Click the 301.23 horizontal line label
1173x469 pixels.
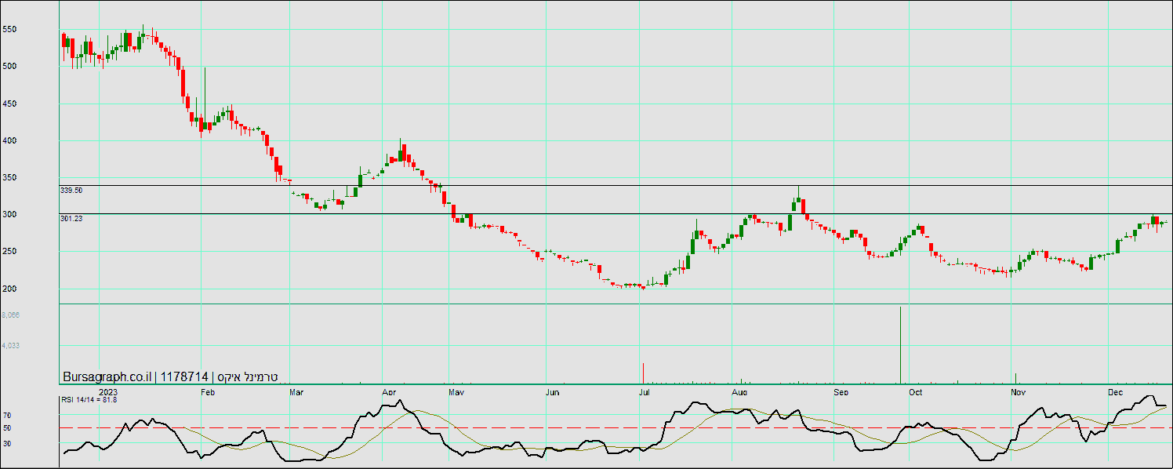71,219
